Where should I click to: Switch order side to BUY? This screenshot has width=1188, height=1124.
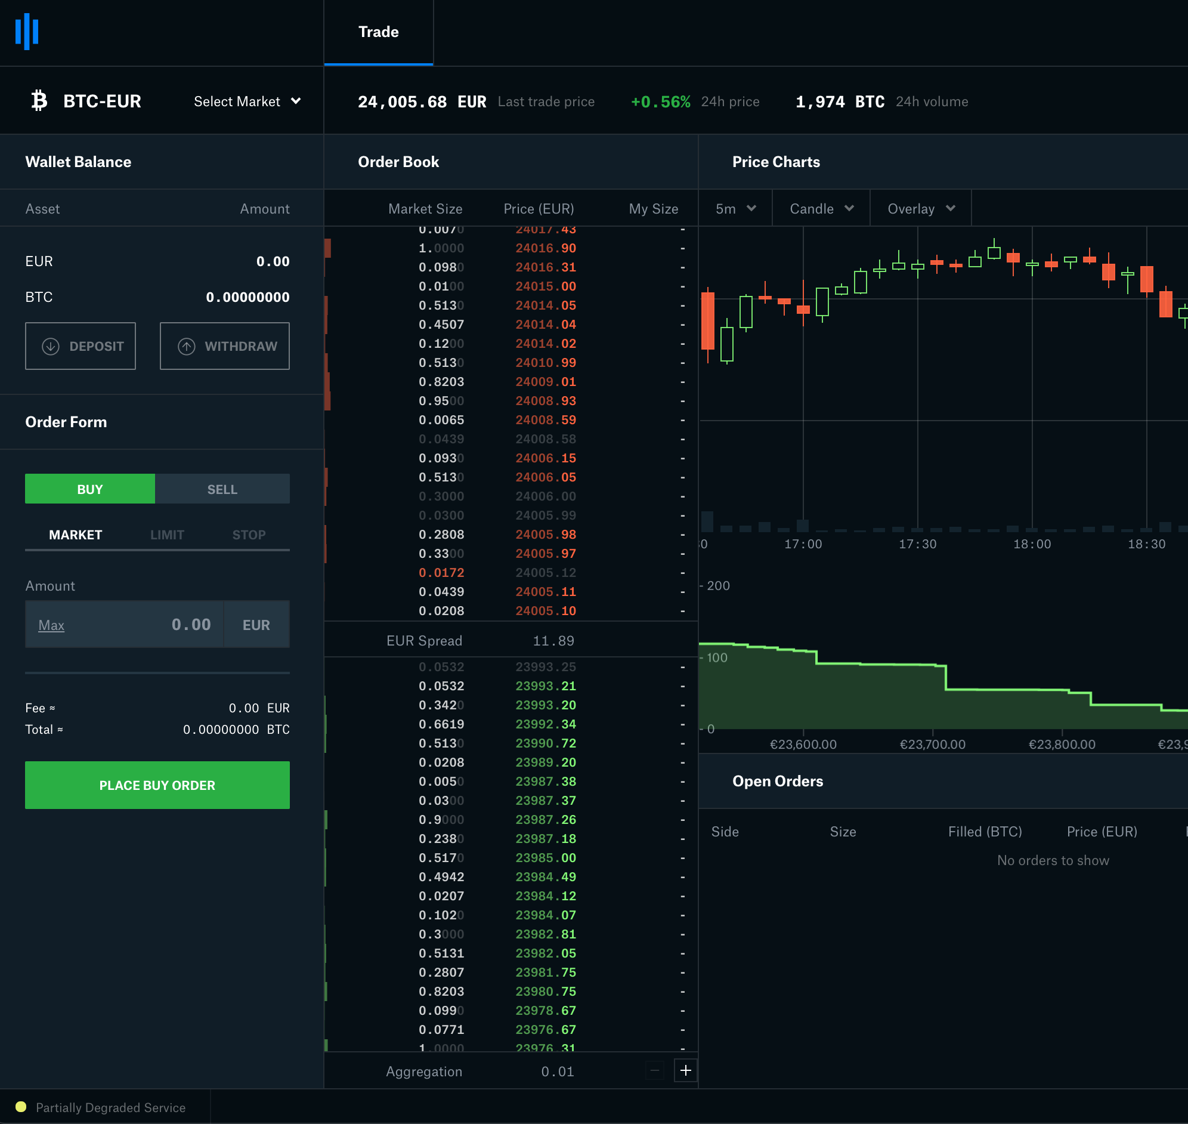coord(90,489)
